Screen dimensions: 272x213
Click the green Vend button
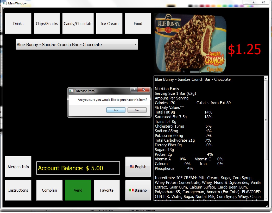click(x=78, y=190)
